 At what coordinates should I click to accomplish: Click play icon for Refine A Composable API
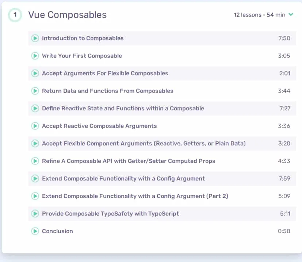coord(35,161)
